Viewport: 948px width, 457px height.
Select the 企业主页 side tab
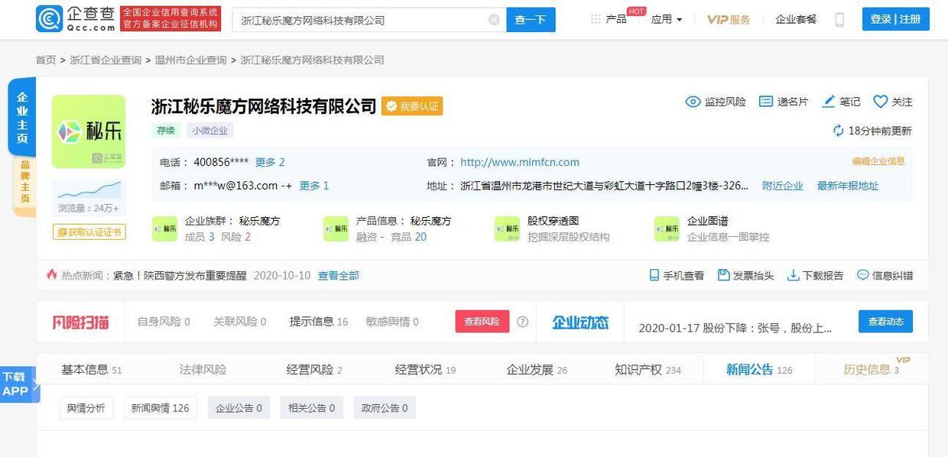click(22, 117)
